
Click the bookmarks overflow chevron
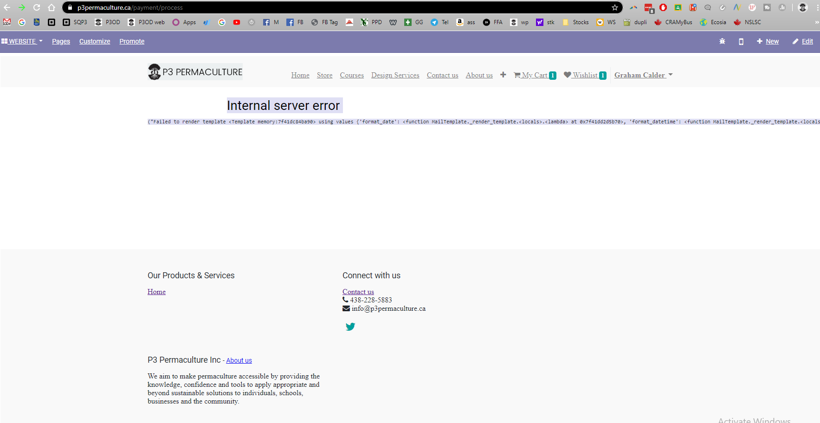click(817, 22)
